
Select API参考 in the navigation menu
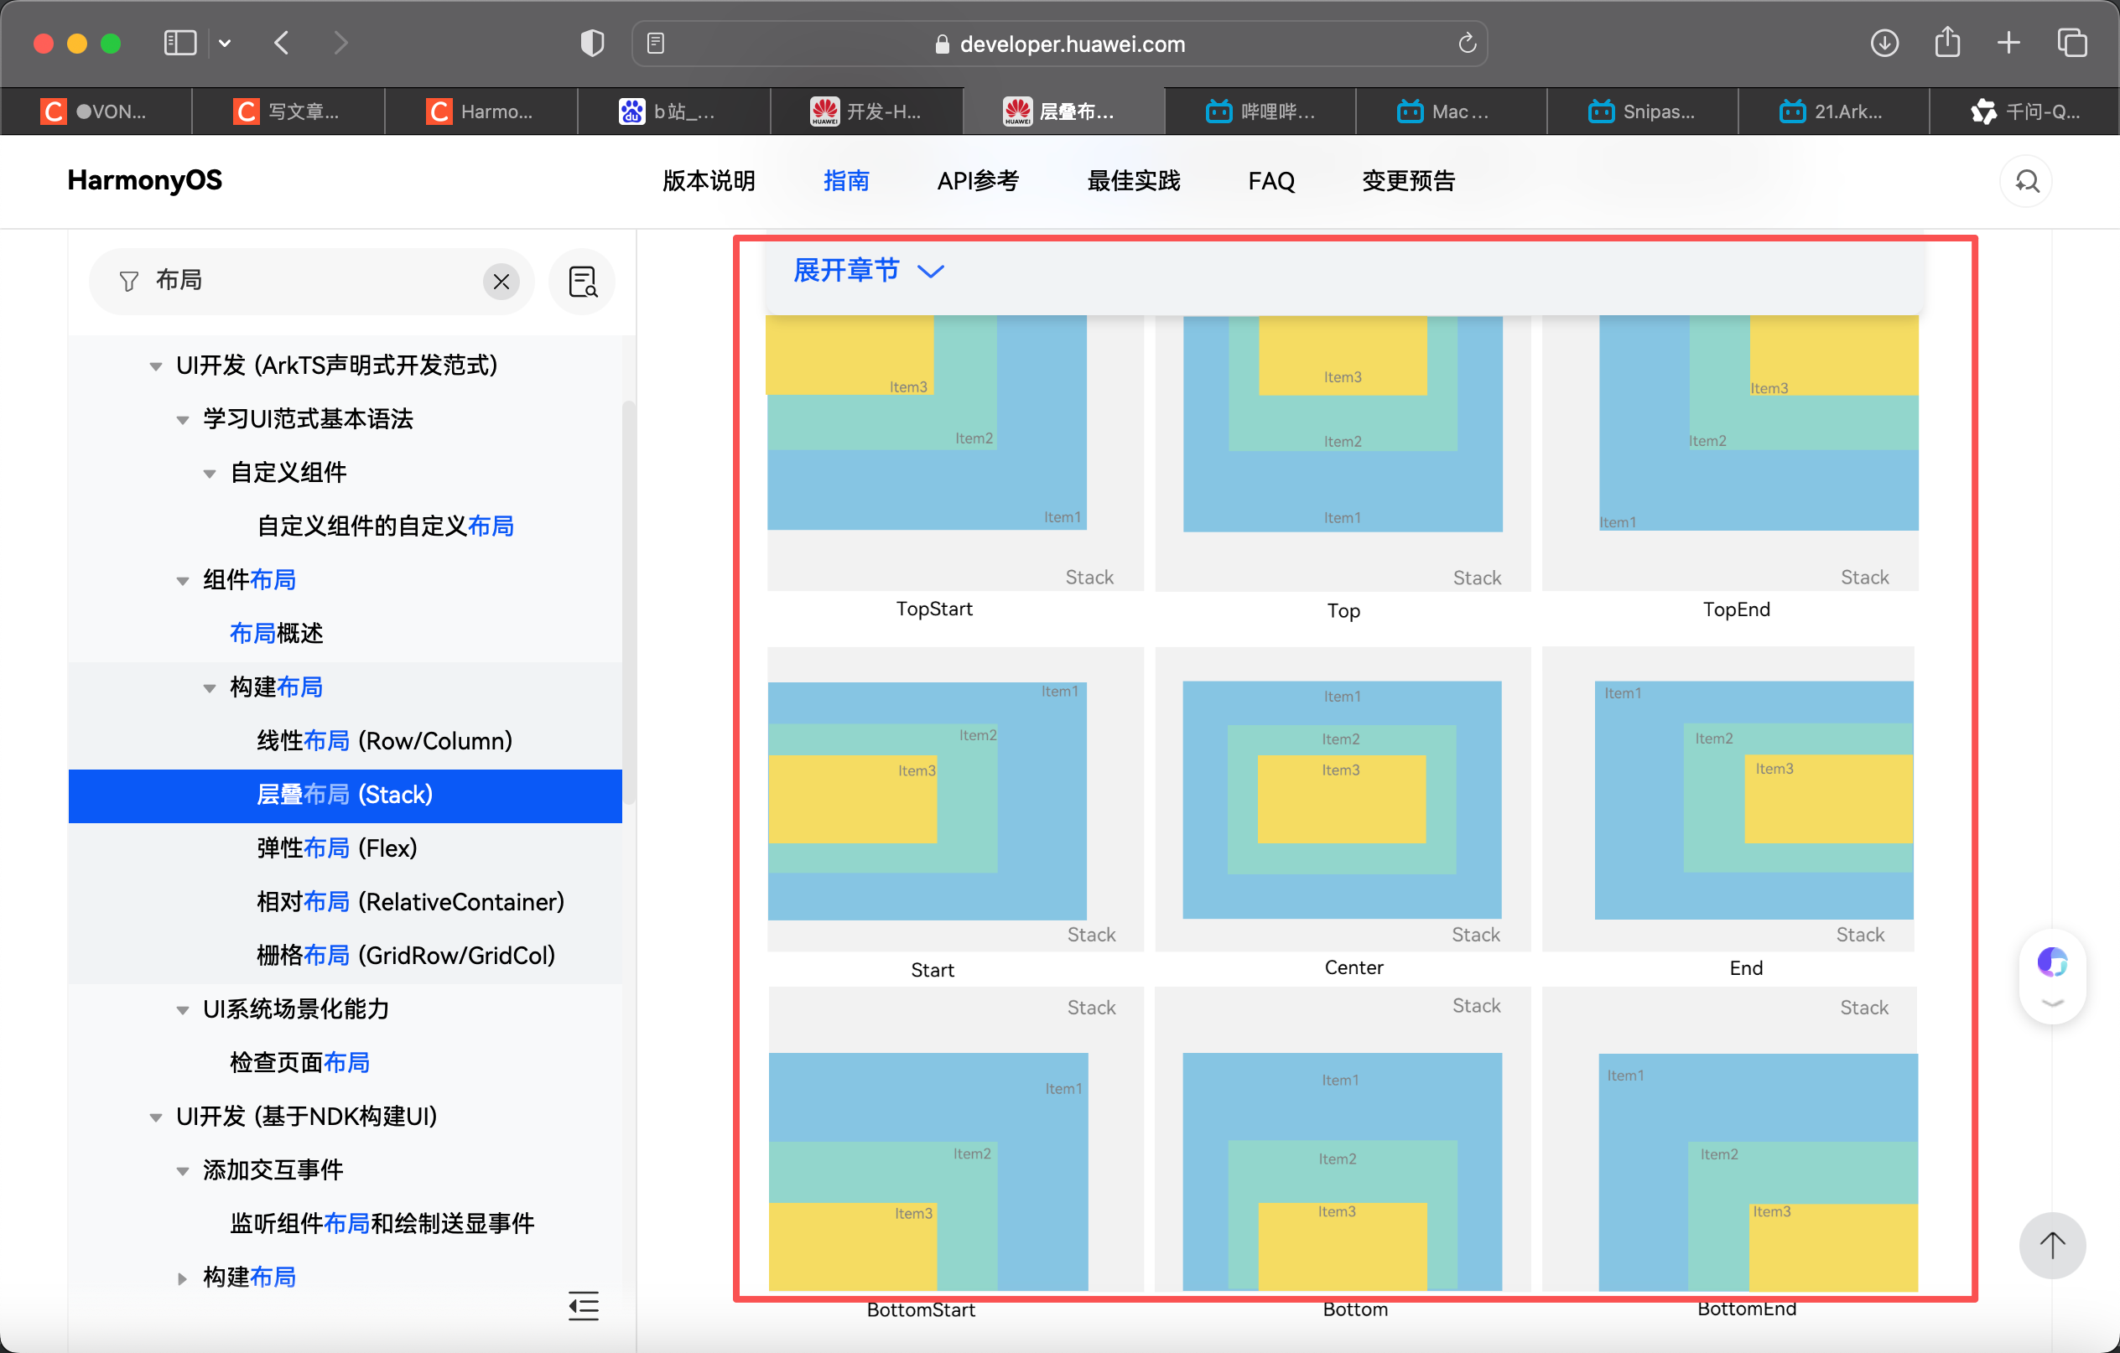[977, 181]
